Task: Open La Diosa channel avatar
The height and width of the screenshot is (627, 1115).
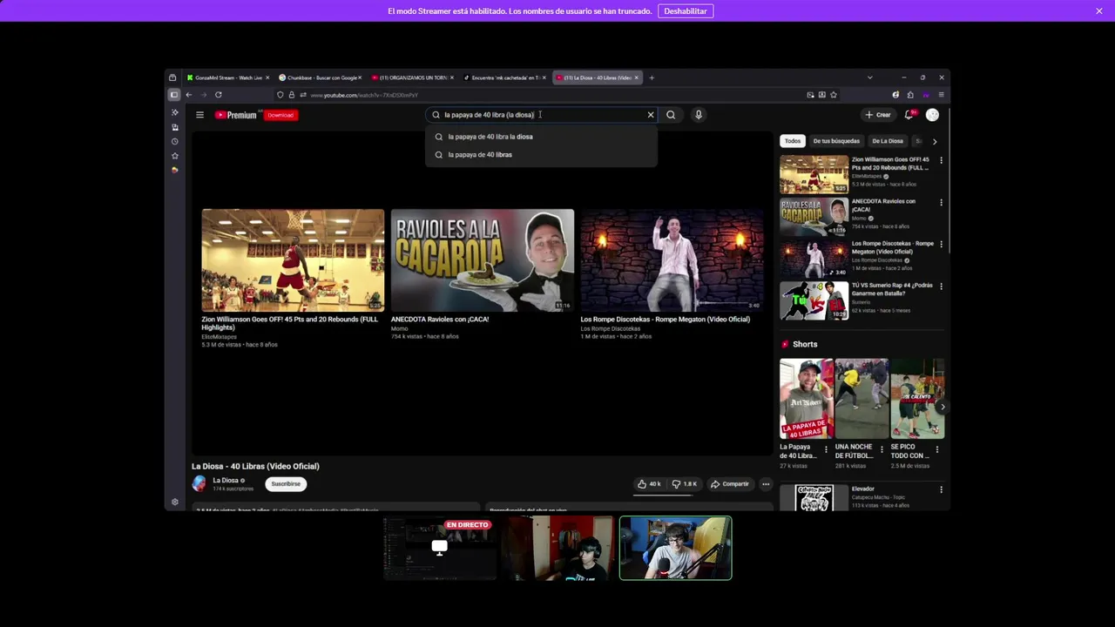Action: [x=199, y=483]
